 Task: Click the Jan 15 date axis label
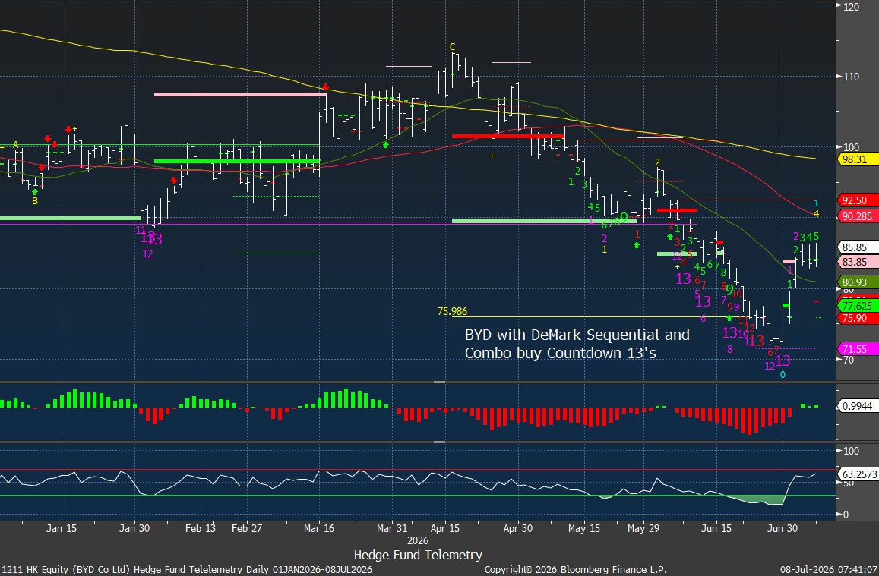[x=62, y=528]
